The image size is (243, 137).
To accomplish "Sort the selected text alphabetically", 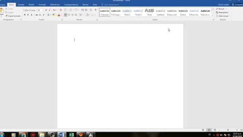I will click(91, 10).
